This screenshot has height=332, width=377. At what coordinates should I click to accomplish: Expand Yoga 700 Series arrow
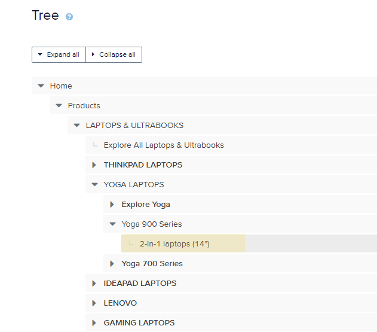pyautogui.click(x=112, y=264)
